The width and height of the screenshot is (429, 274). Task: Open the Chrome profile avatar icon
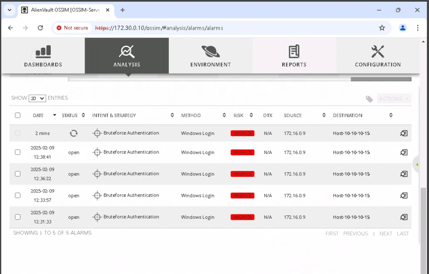(x=403, y=28)
